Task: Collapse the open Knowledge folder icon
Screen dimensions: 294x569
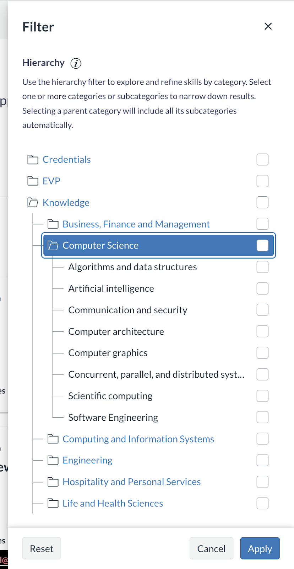Action: (33, 203)
